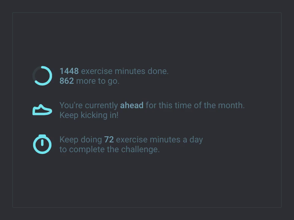The width and height of the screenshot is (294, 220).
Task: Click the bold 72 daily minutes number
Action: (109, 139)
